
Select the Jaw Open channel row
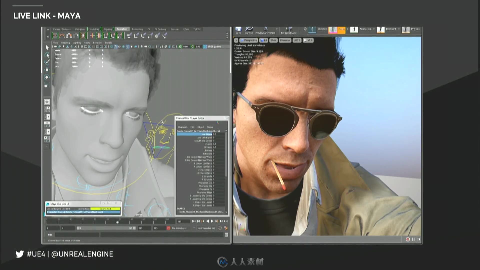[x=200, y=134]
